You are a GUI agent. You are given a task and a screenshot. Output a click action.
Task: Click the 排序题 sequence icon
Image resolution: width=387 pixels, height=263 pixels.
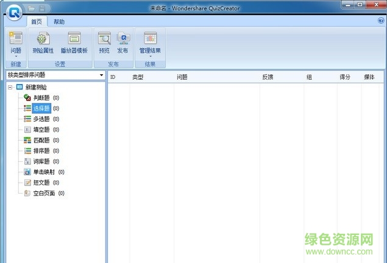coord(27,150)
